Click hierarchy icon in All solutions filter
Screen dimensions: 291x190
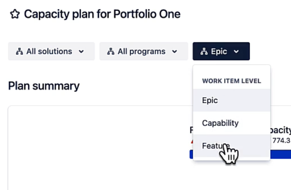(x=20, y=52)
